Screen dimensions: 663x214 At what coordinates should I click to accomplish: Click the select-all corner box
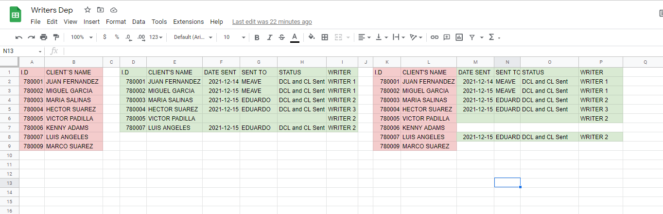(x=9, y=62)
